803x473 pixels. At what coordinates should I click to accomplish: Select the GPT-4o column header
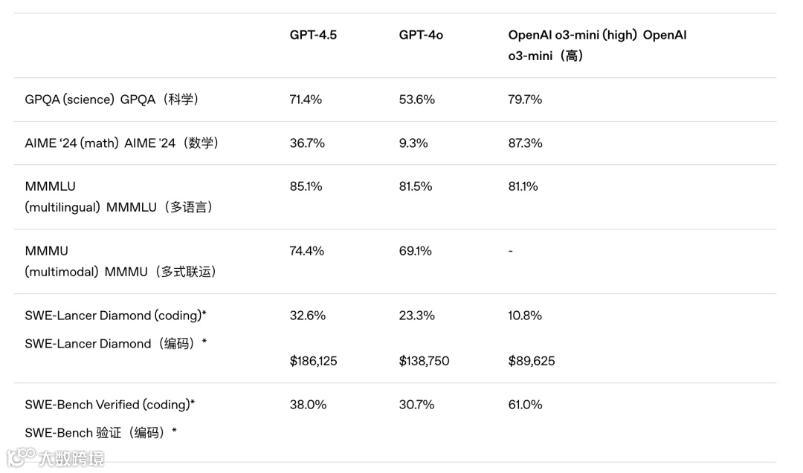coord(421,35)
